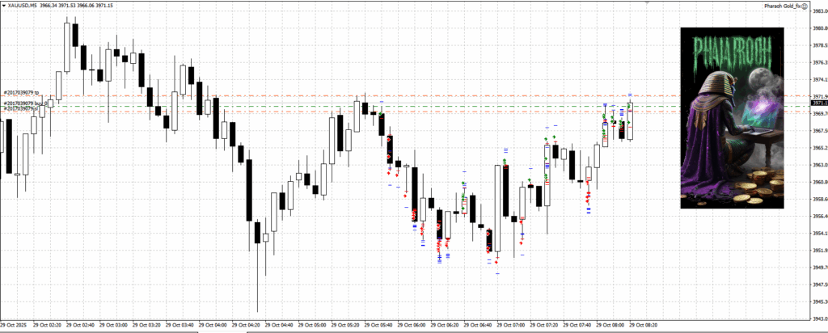
Task: Click the 29 Oct 04:20 time axis label
Action: (246, 327)
